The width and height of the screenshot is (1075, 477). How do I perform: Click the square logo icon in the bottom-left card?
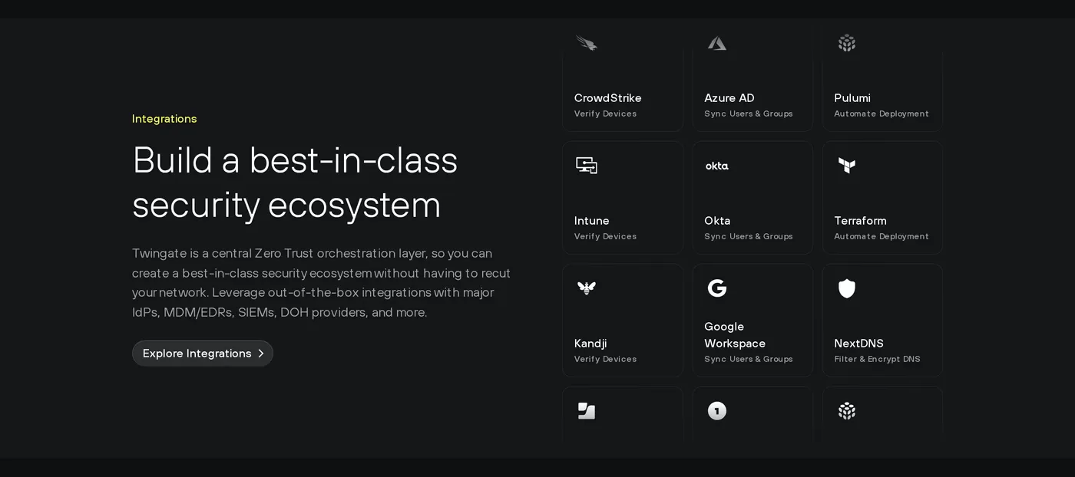pyautogui.click(x=587, y=411)
